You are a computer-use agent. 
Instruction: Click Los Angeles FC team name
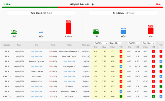coord(70,66)
